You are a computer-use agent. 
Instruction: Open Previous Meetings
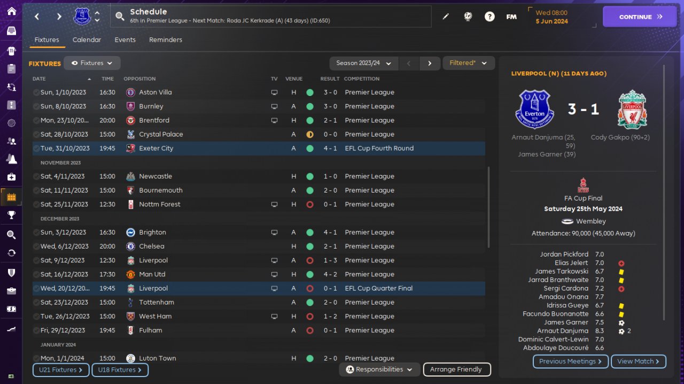(570, 361)
